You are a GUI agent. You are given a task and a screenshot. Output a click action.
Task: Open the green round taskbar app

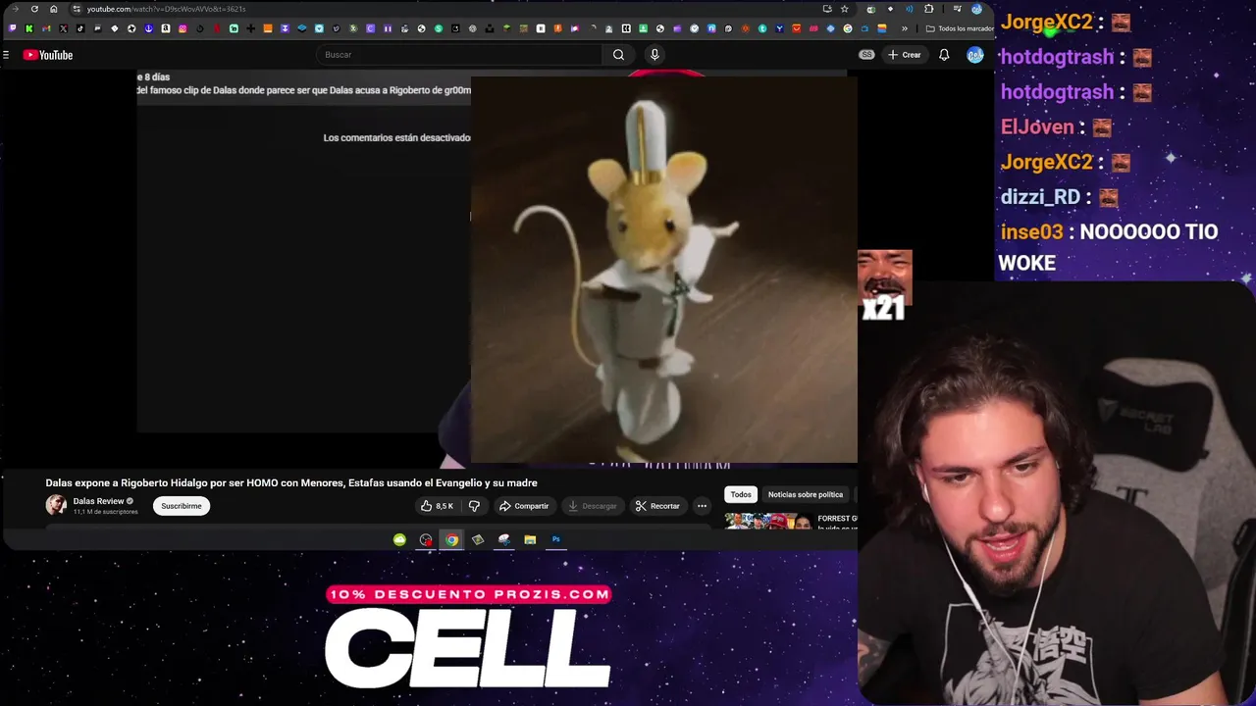point(399,539)
